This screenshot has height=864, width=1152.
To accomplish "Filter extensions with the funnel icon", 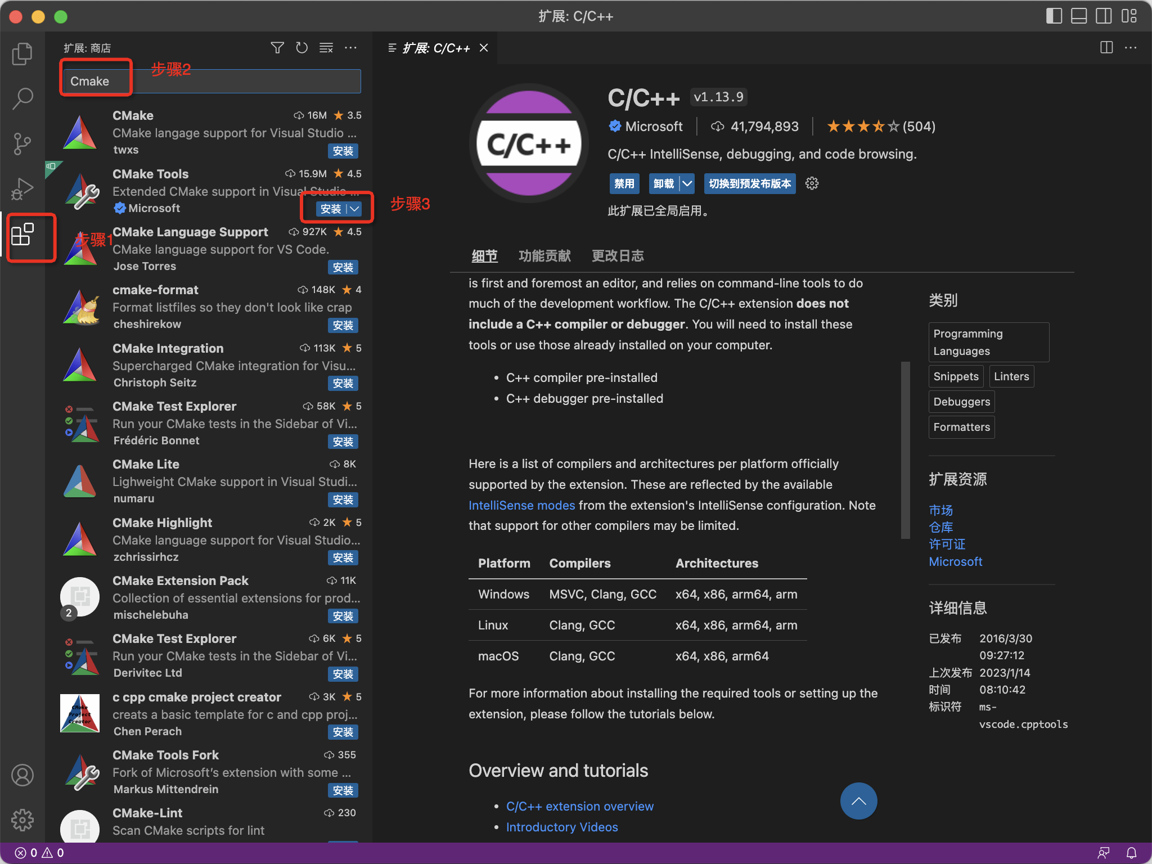I will coord(277,48).
